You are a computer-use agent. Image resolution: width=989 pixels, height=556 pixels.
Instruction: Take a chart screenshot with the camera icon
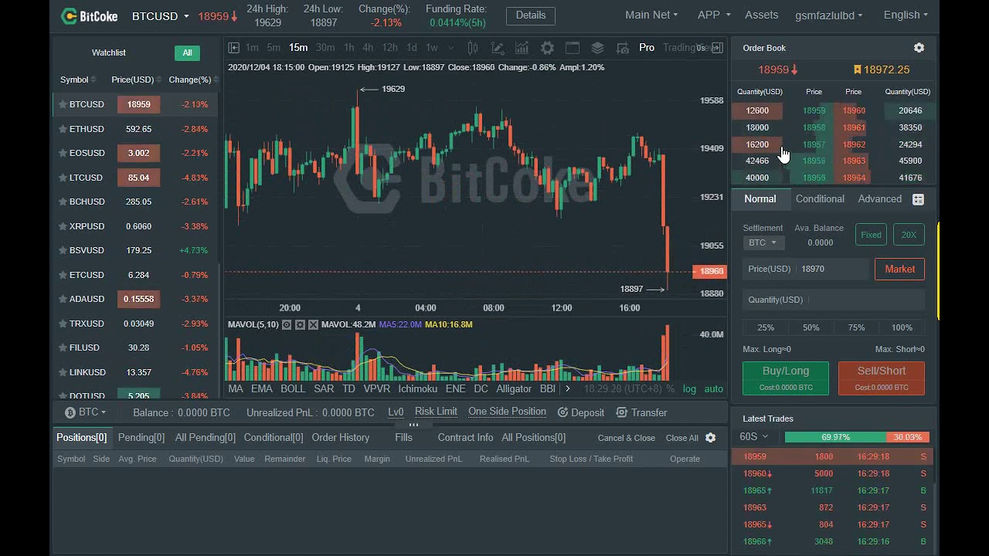pos(622,48)
